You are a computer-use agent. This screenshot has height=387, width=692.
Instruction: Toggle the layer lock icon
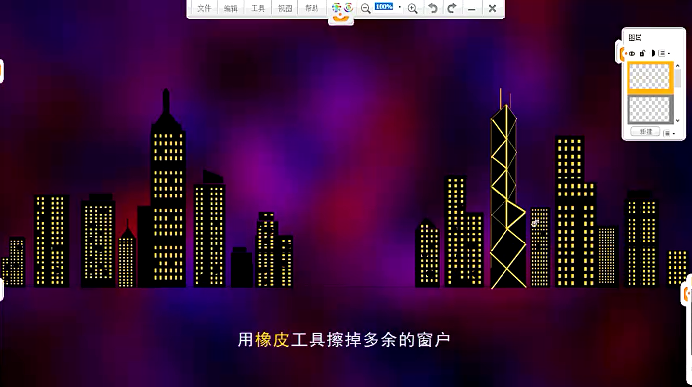point(642,53)
